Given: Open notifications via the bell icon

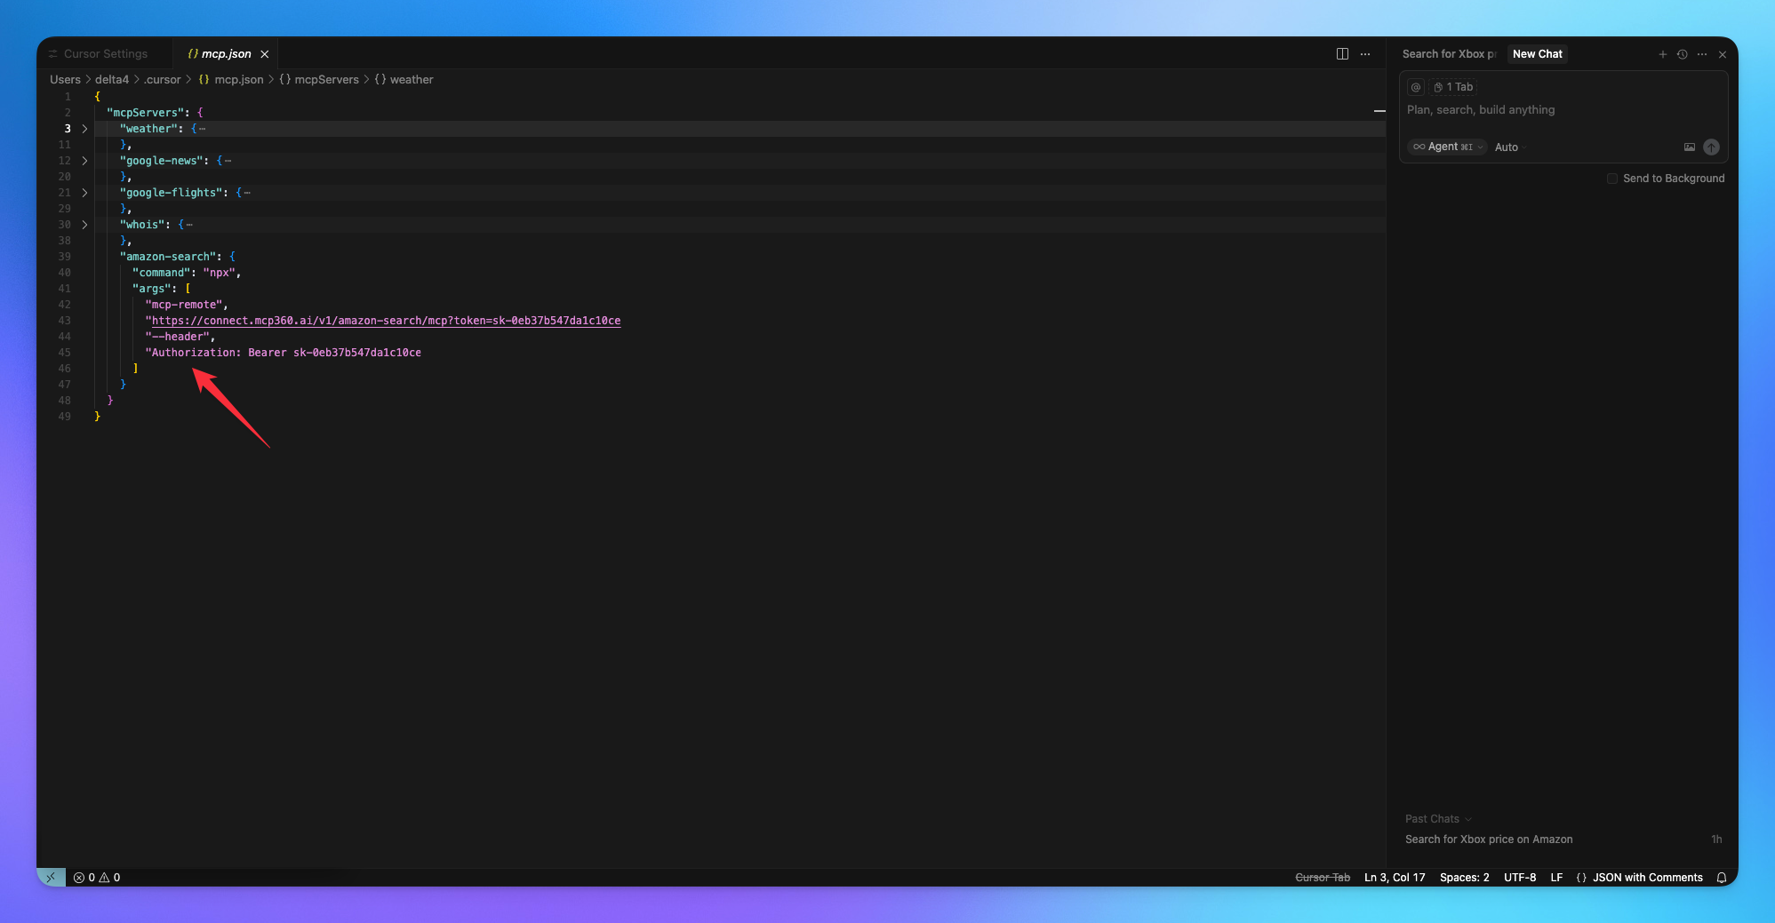Looking at the screenshot, I should (1722, 877).
